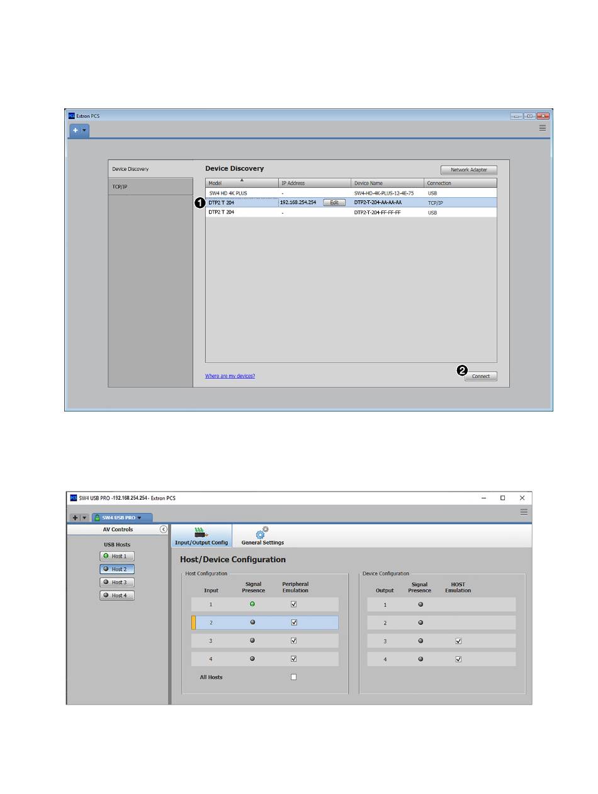The width and height of the screenshot is (598, 794).
Task: Sort by Connection column header
Action: [461, 183]
